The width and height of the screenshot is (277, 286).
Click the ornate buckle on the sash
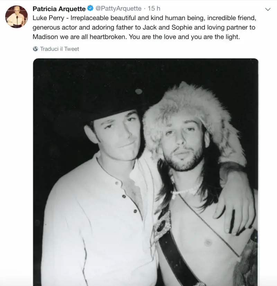[x=162, y=225]
